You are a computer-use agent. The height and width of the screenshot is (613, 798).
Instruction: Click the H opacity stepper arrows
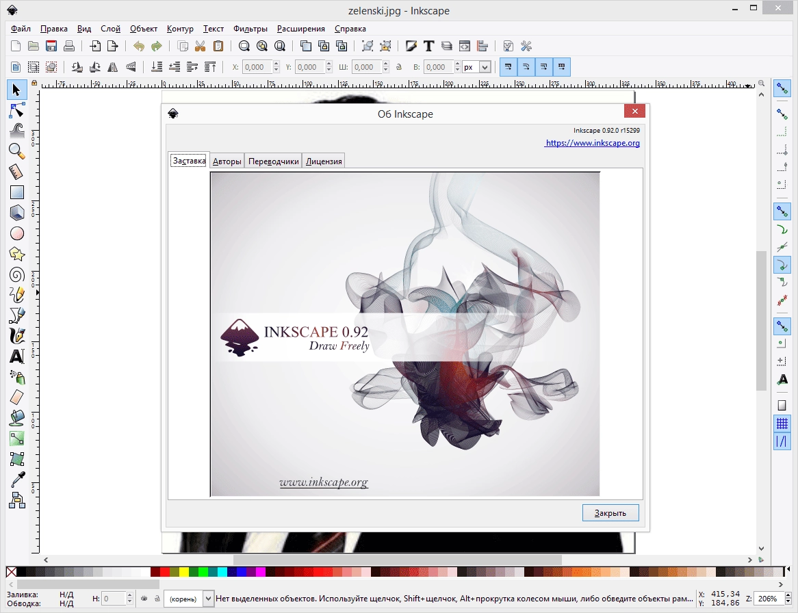tap(130, 599)
